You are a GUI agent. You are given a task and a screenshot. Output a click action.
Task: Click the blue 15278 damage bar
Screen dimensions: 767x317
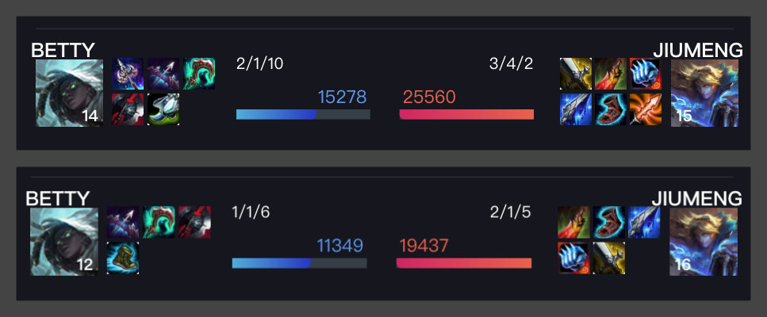[303, 114]
